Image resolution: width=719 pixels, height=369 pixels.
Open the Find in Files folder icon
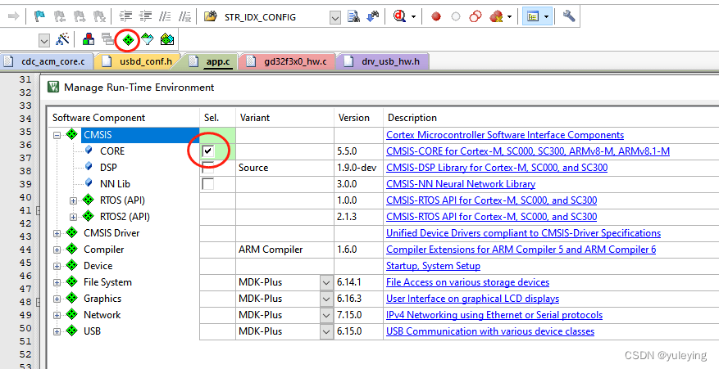click(x=210, y=17)
